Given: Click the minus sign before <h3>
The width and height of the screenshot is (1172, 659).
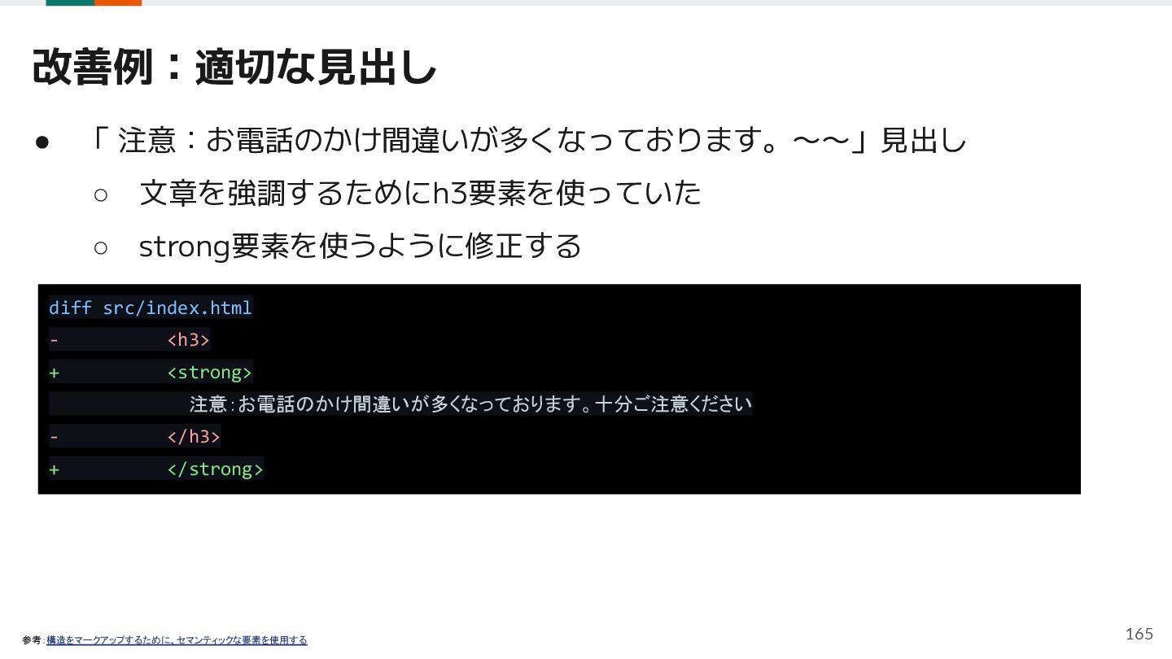Looking at the screenshot, I should click(55, 340).
